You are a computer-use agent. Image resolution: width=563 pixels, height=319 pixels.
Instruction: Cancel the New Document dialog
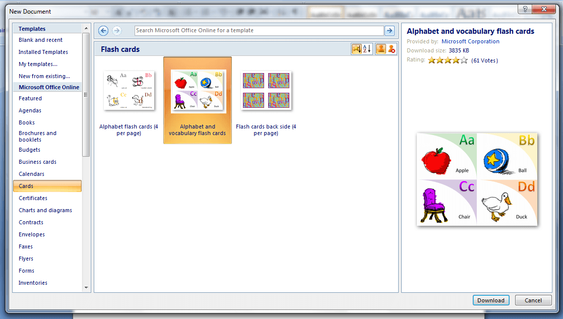(533, 300)
